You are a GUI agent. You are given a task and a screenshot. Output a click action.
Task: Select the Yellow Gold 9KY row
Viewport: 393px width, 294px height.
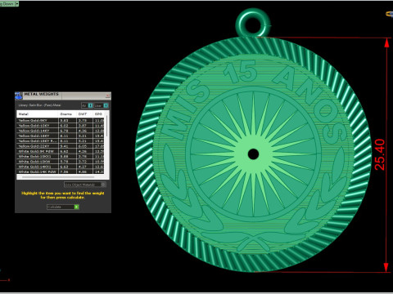[61, 120]
